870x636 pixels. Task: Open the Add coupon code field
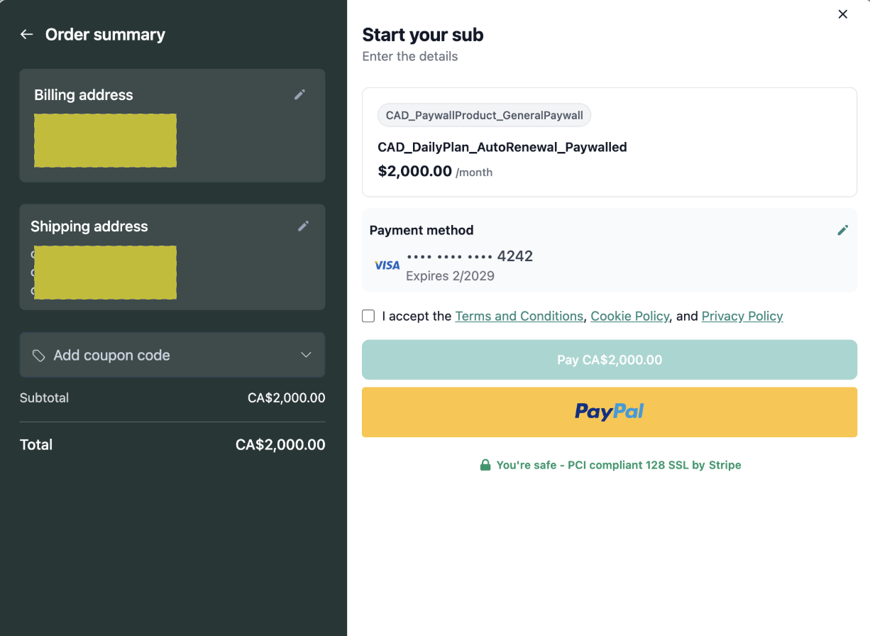click(x=172, y=355)
